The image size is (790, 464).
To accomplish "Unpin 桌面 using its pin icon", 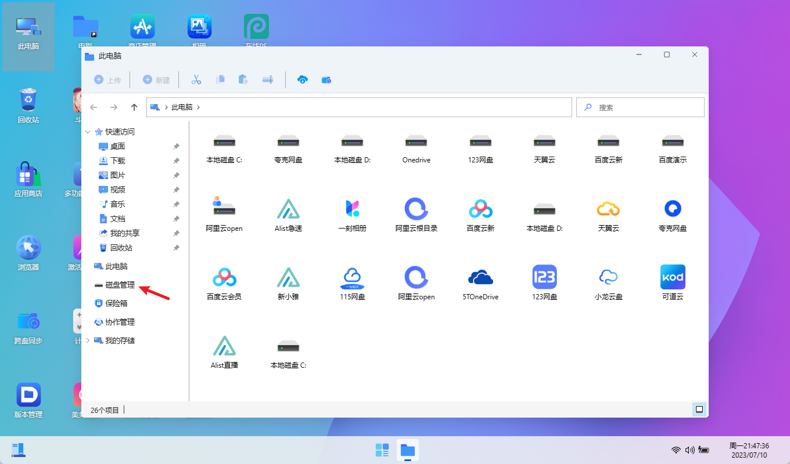I will pyautogui.click(x=177, y=147).
